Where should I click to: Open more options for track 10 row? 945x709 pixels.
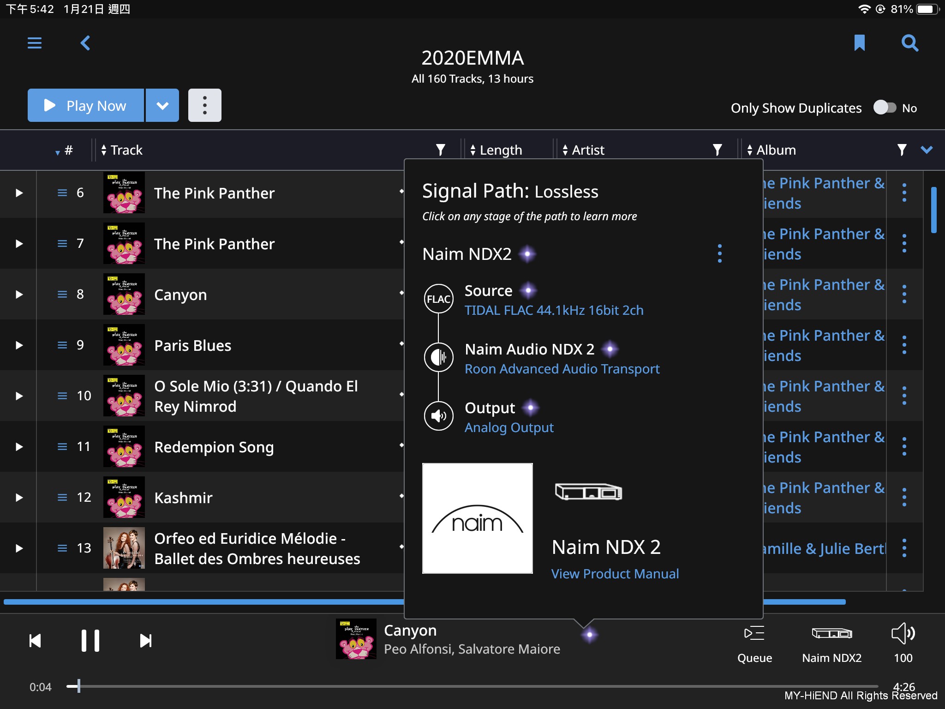904,396
